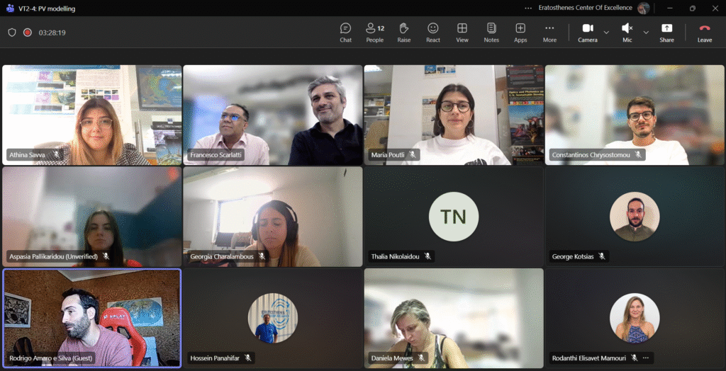Select Maria Poutli's video tile
This screenshot has width=726, height=371.
point(454,115)
